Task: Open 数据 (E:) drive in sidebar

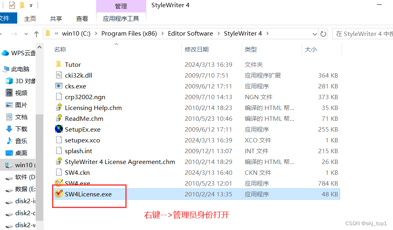Action: [20, 189]
